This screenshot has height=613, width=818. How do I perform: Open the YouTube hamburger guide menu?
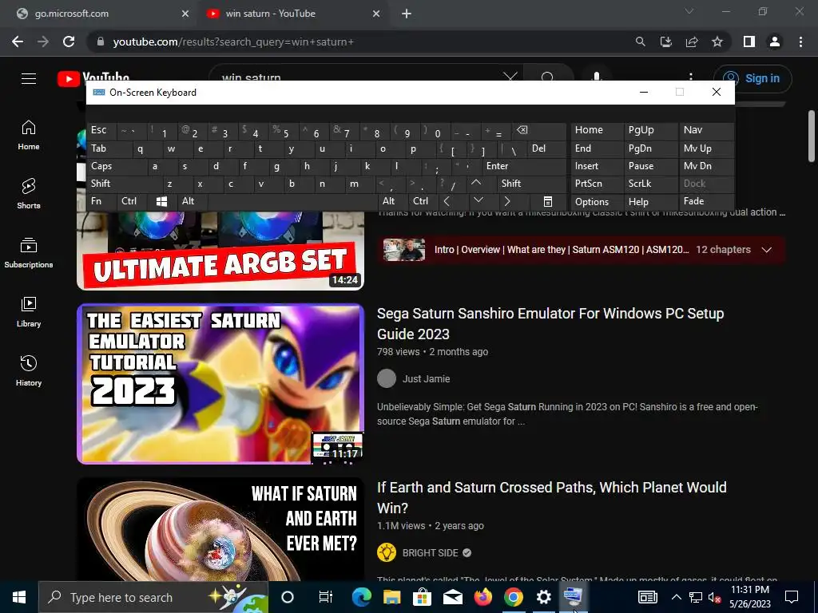29,78
